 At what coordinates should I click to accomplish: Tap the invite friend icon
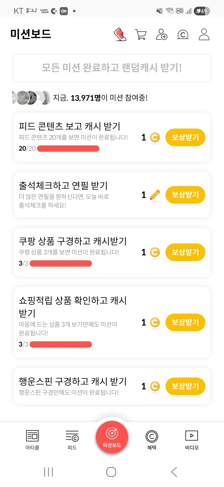point(161,34)
